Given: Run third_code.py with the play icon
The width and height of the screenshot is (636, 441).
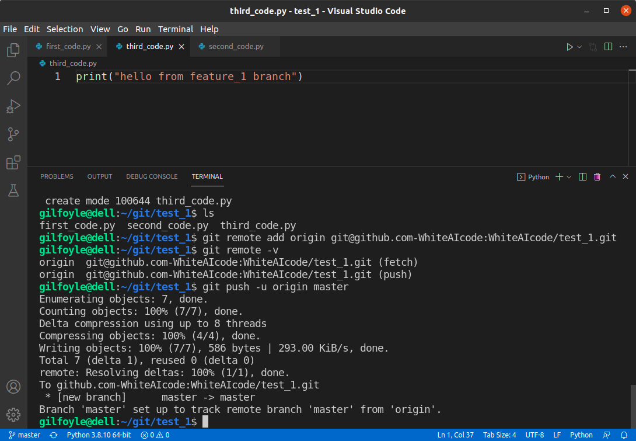Looking at the screenshot, I should click(x=571, y=46).
